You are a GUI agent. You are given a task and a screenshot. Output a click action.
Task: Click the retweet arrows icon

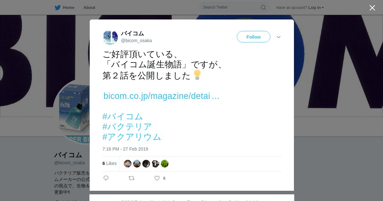coord(131,178)
